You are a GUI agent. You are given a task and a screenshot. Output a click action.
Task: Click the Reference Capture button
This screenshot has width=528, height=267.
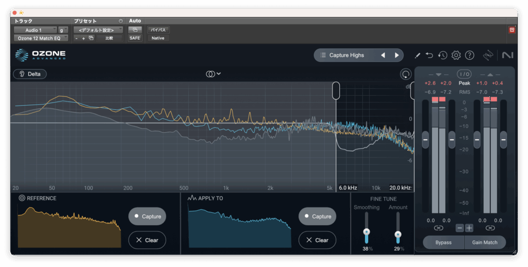tap(147, 216)
